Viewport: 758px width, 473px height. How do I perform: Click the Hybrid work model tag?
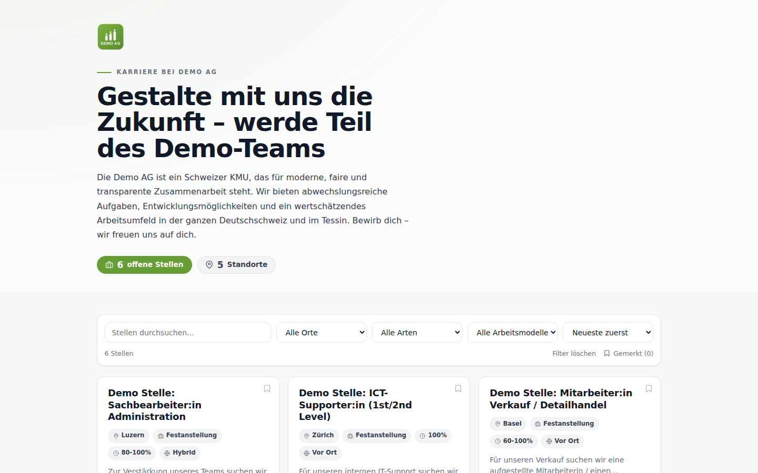tap(179, 453)
